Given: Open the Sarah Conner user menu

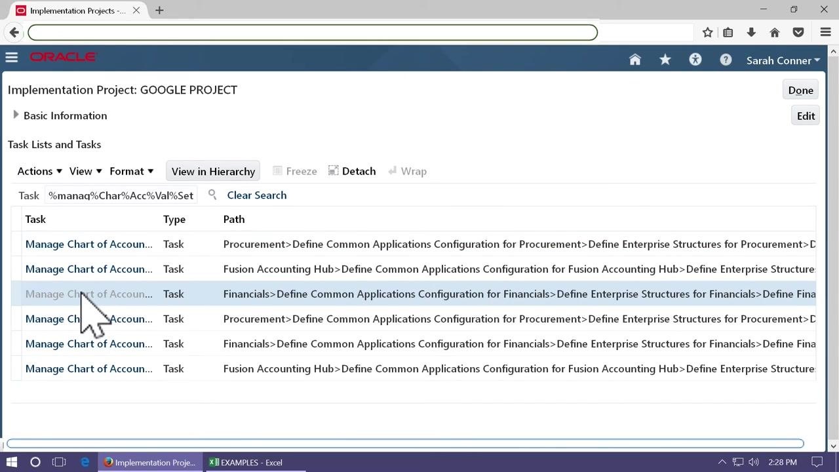Looking at the screenshot, I should click(x=783, y=60).
